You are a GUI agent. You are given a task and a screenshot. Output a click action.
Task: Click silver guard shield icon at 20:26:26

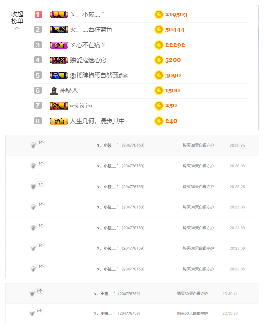33,145
